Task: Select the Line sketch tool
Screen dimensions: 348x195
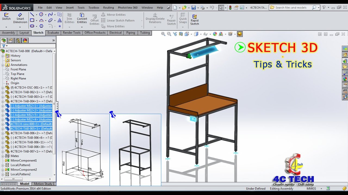Action: pyautogui.click(x=32, y=14)
